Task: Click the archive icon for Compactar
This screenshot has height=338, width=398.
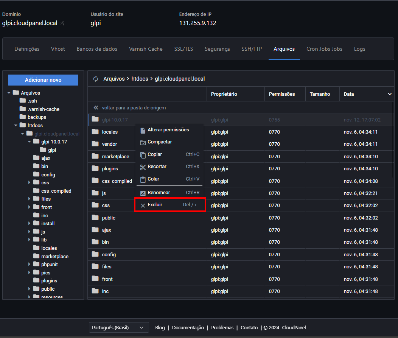Action: [143, 142]
